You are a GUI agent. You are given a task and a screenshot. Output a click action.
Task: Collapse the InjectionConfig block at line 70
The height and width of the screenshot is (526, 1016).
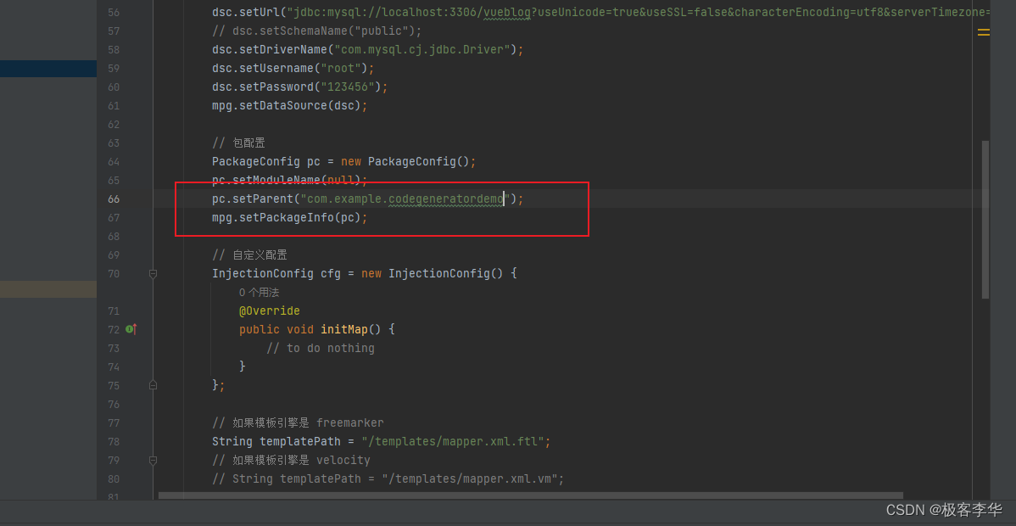(x=153, y=274)
